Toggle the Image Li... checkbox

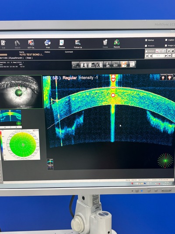[166, 46]
